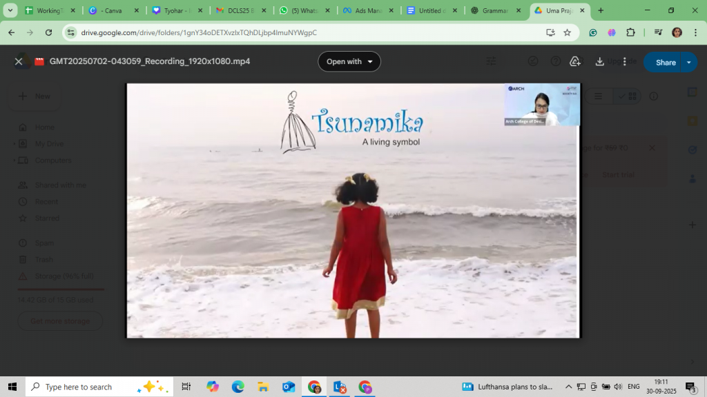Download the recording file

coord(599,61)
